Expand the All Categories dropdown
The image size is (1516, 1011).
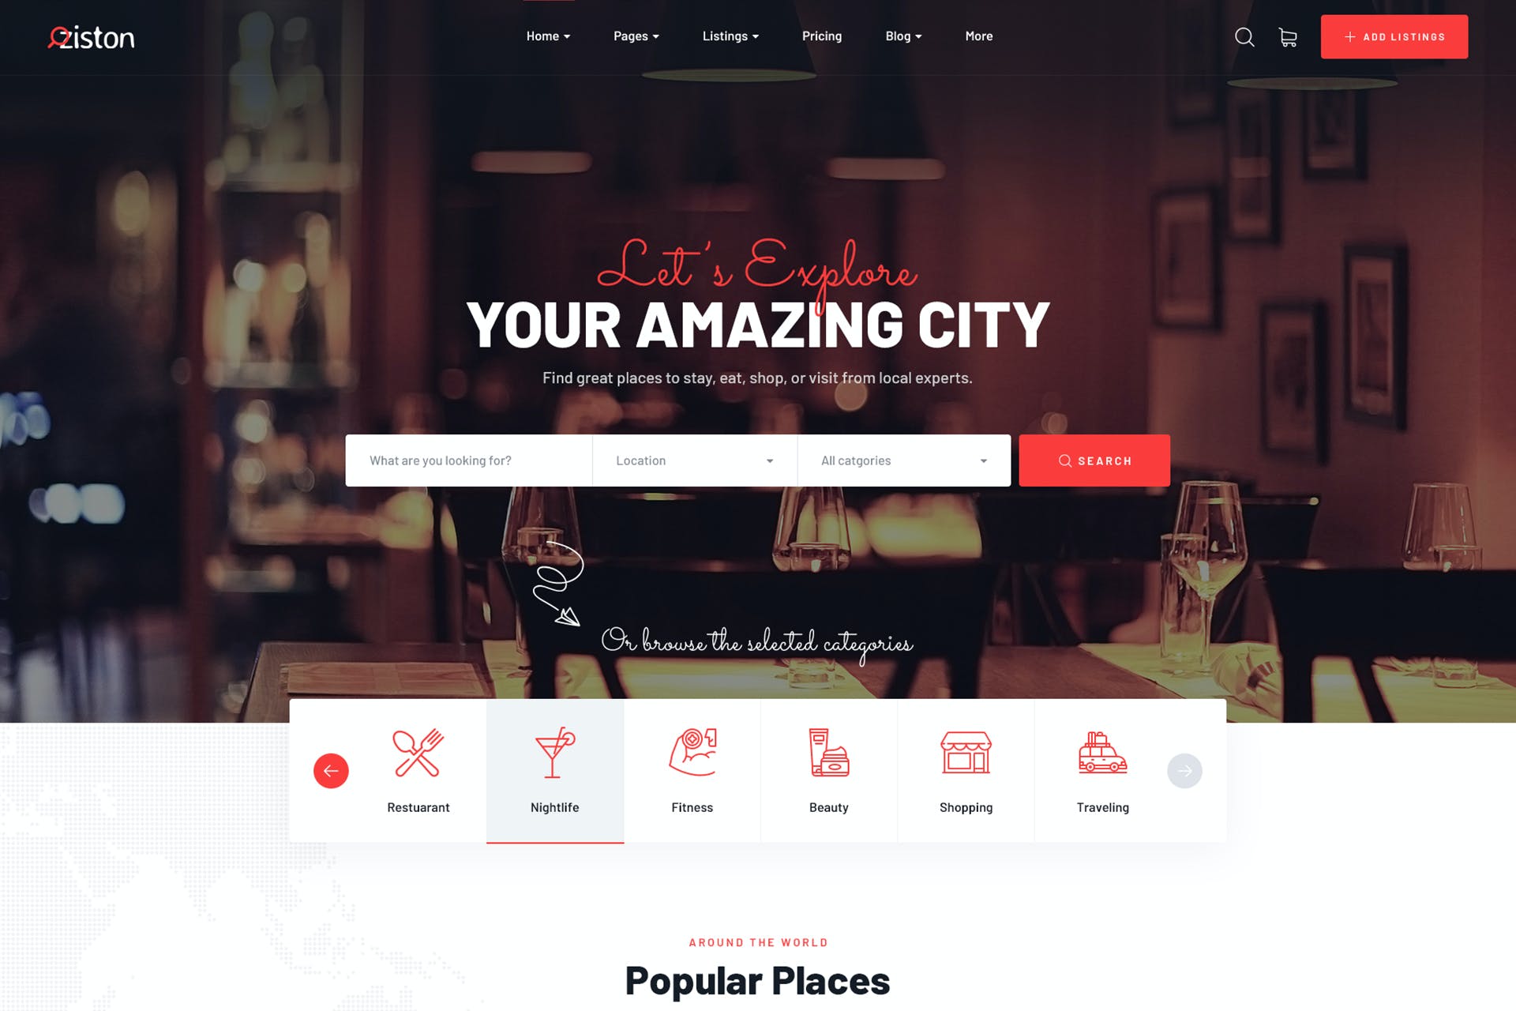(902, 460)
